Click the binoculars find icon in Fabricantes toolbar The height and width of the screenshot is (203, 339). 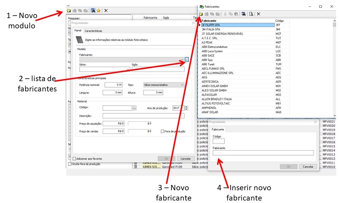(x=244, y=14)
